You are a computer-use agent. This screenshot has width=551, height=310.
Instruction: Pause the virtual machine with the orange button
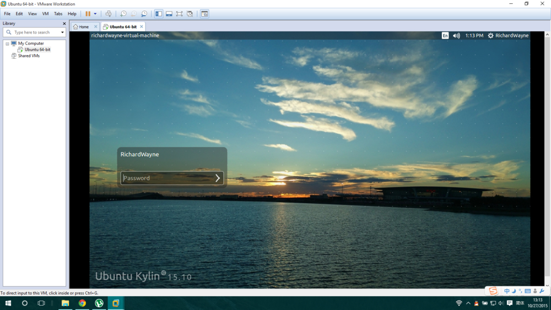click(88, 14)
